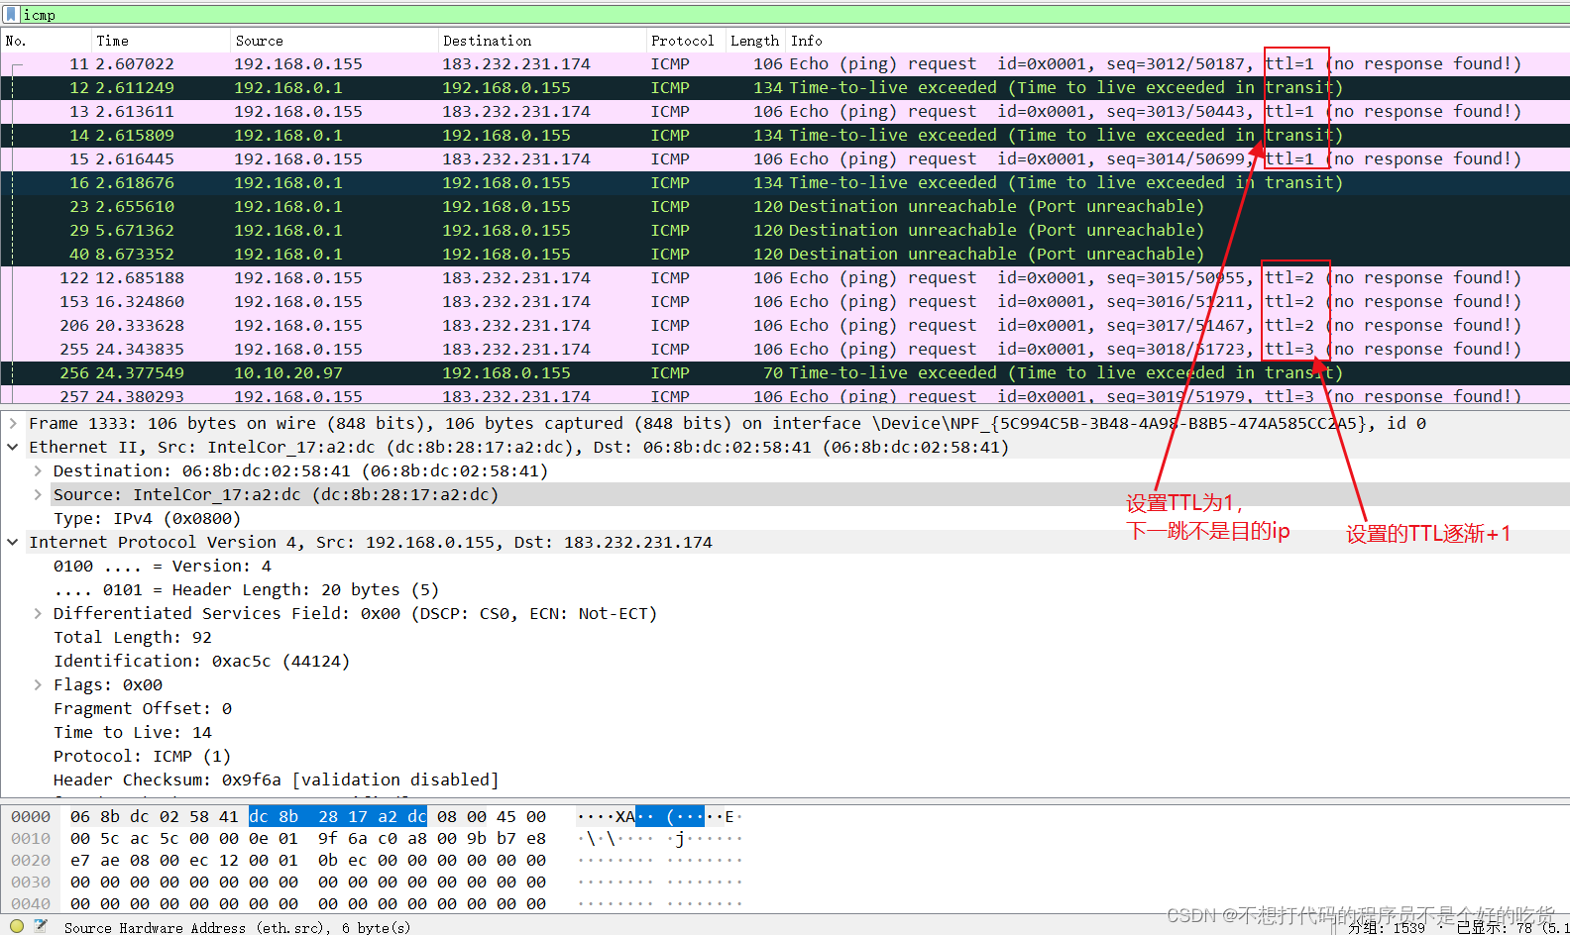Select packet 14 from 192.168.0.1
This screenshot has width=1570, height=935.
tap(785, 135)
